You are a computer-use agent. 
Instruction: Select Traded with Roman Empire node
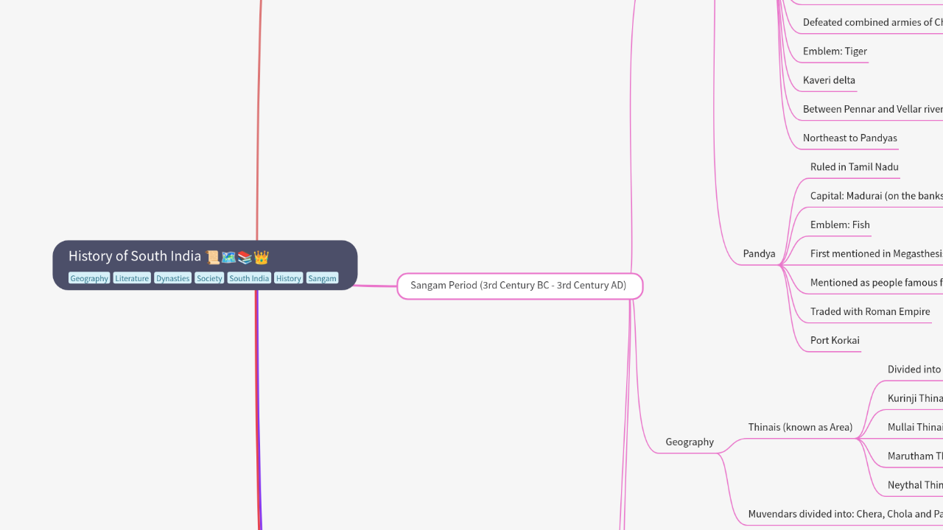[869, 312]
